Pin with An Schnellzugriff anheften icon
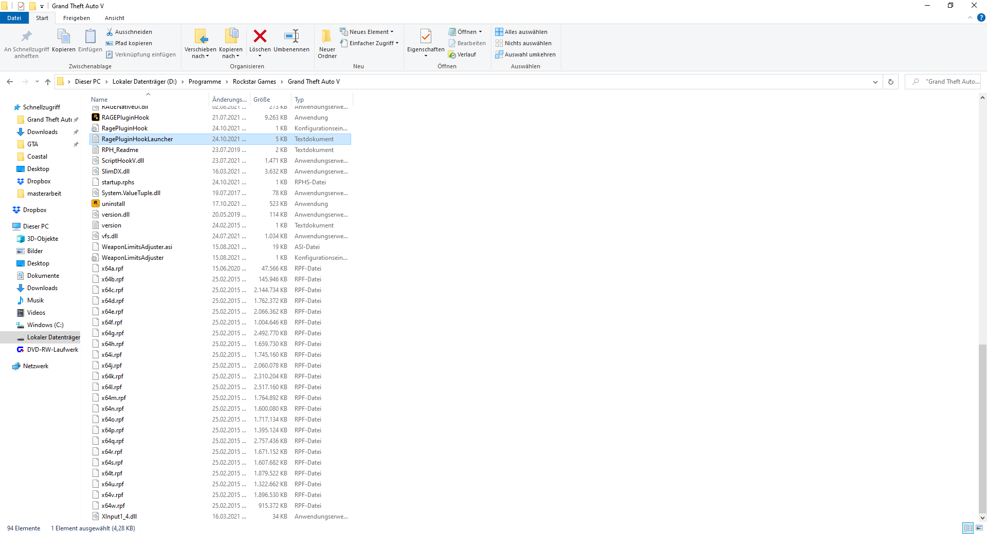 26,36
